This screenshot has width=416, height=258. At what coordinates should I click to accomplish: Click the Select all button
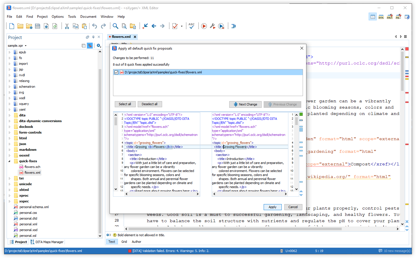(125, 104)
